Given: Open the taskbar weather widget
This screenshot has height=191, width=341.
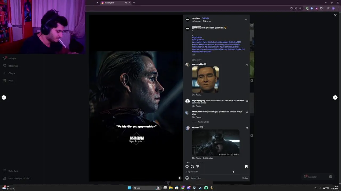Looking at the screenshot, I should [9, 188].
